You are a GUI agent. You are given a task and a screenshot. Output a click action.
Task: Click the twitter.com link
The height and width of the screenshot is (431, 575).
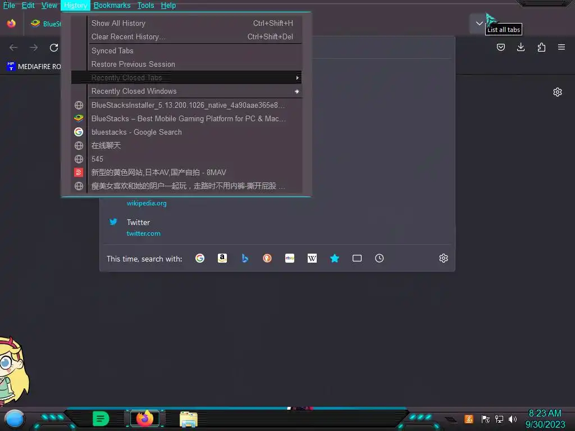[143, 233]
